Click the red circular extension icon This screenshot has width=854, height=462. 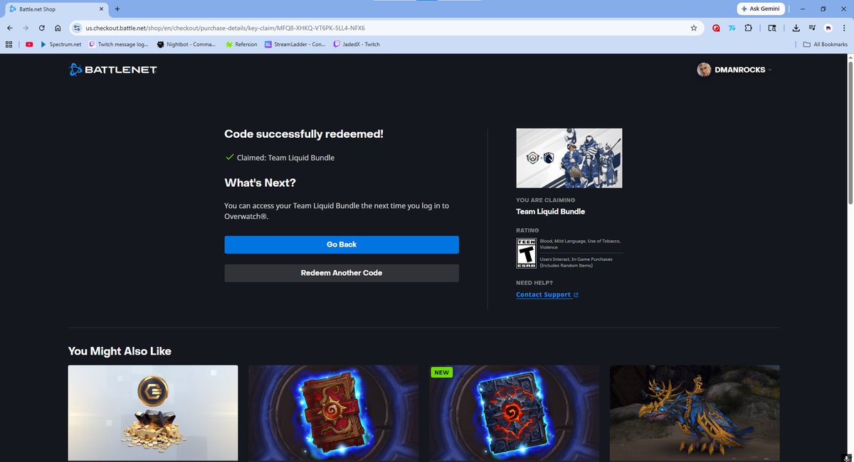(x=717, y=28)
